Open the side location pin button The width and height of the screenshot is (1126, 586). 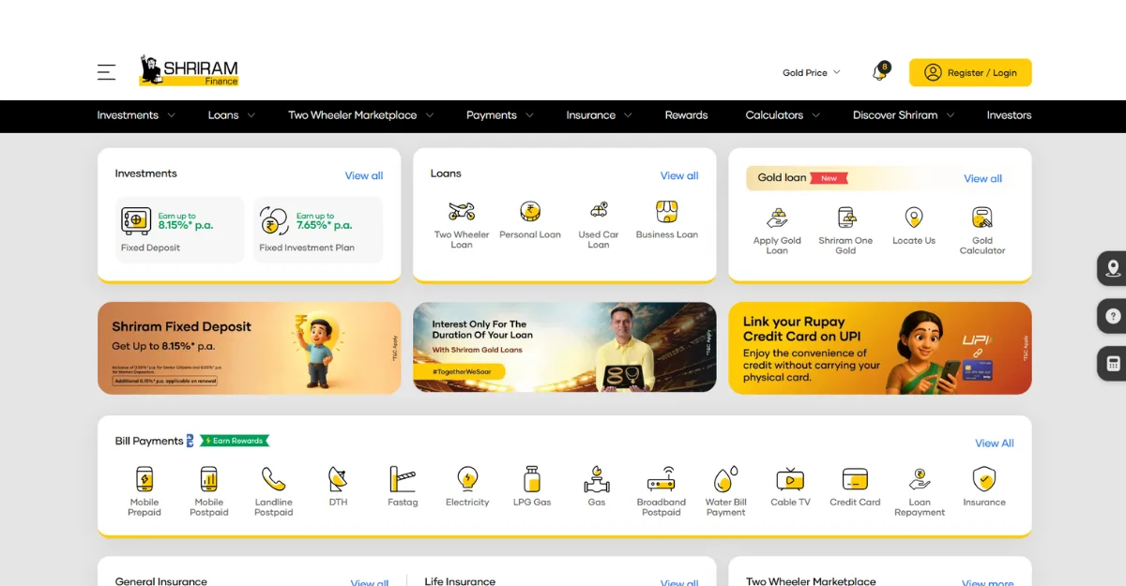pyautogui.click(x=1113, y=268)
